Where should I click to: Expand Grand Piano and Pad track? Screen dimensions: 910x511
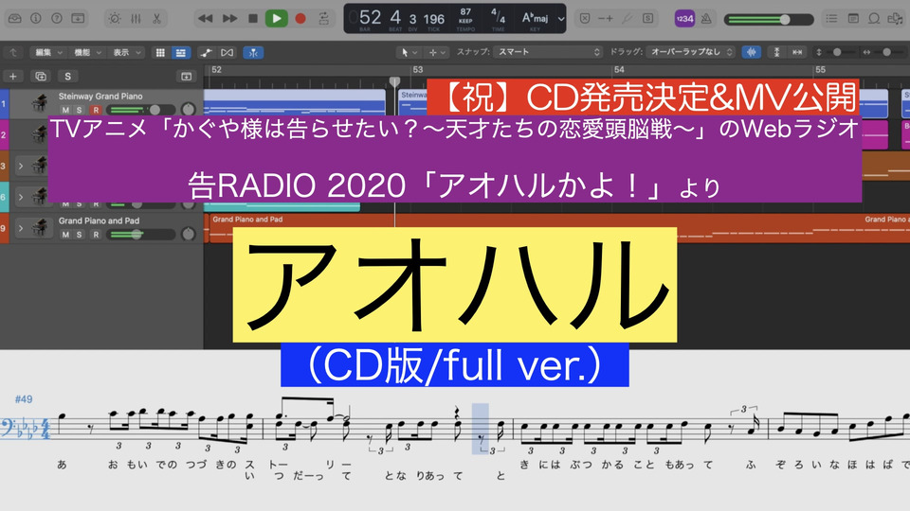coord(21,228)
